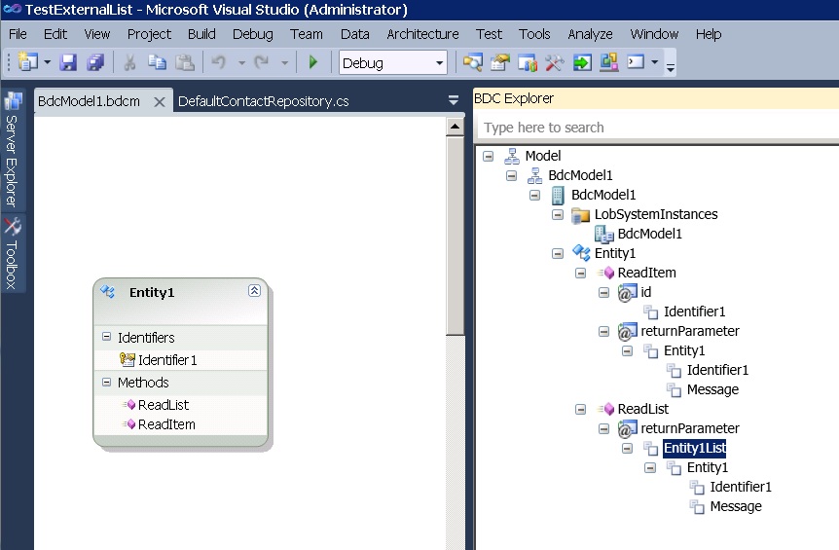Select the BdcModel1 instance under LobSystemInstances
The image size is (839, 550).
point(649,234)
